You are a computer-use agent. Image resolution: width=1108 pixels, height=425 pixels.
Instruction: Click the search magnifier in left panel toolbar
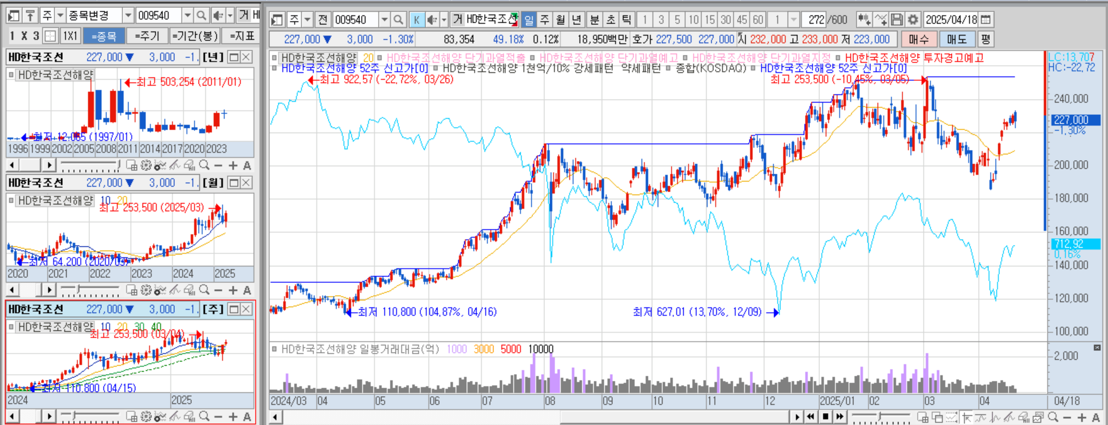coord(201,15)
